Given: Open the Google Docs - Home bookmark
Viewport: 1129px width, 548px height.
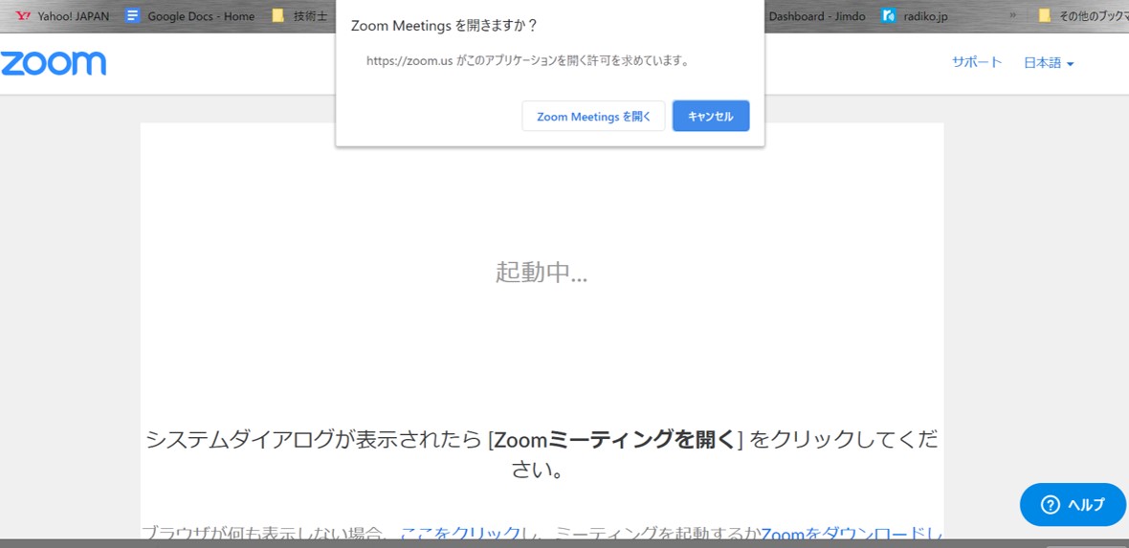Looking at the screenshot, I should pyautogui.click(x=190, y=16).
